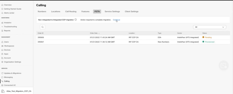Click the Messaging chat bubble icon

tap(2, 77)
